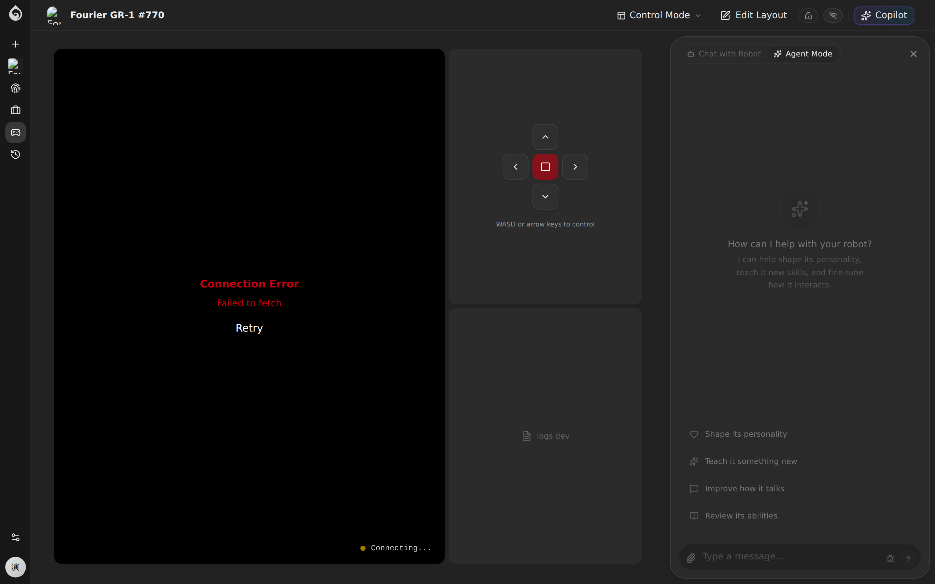Screen dimensions: 935x584
Task: Click WASD or arrow keys hint text
Action: [545, 225]
